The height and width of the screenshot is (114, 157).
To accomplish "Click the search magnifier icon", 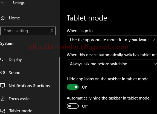I will click(x=52, y=31).
